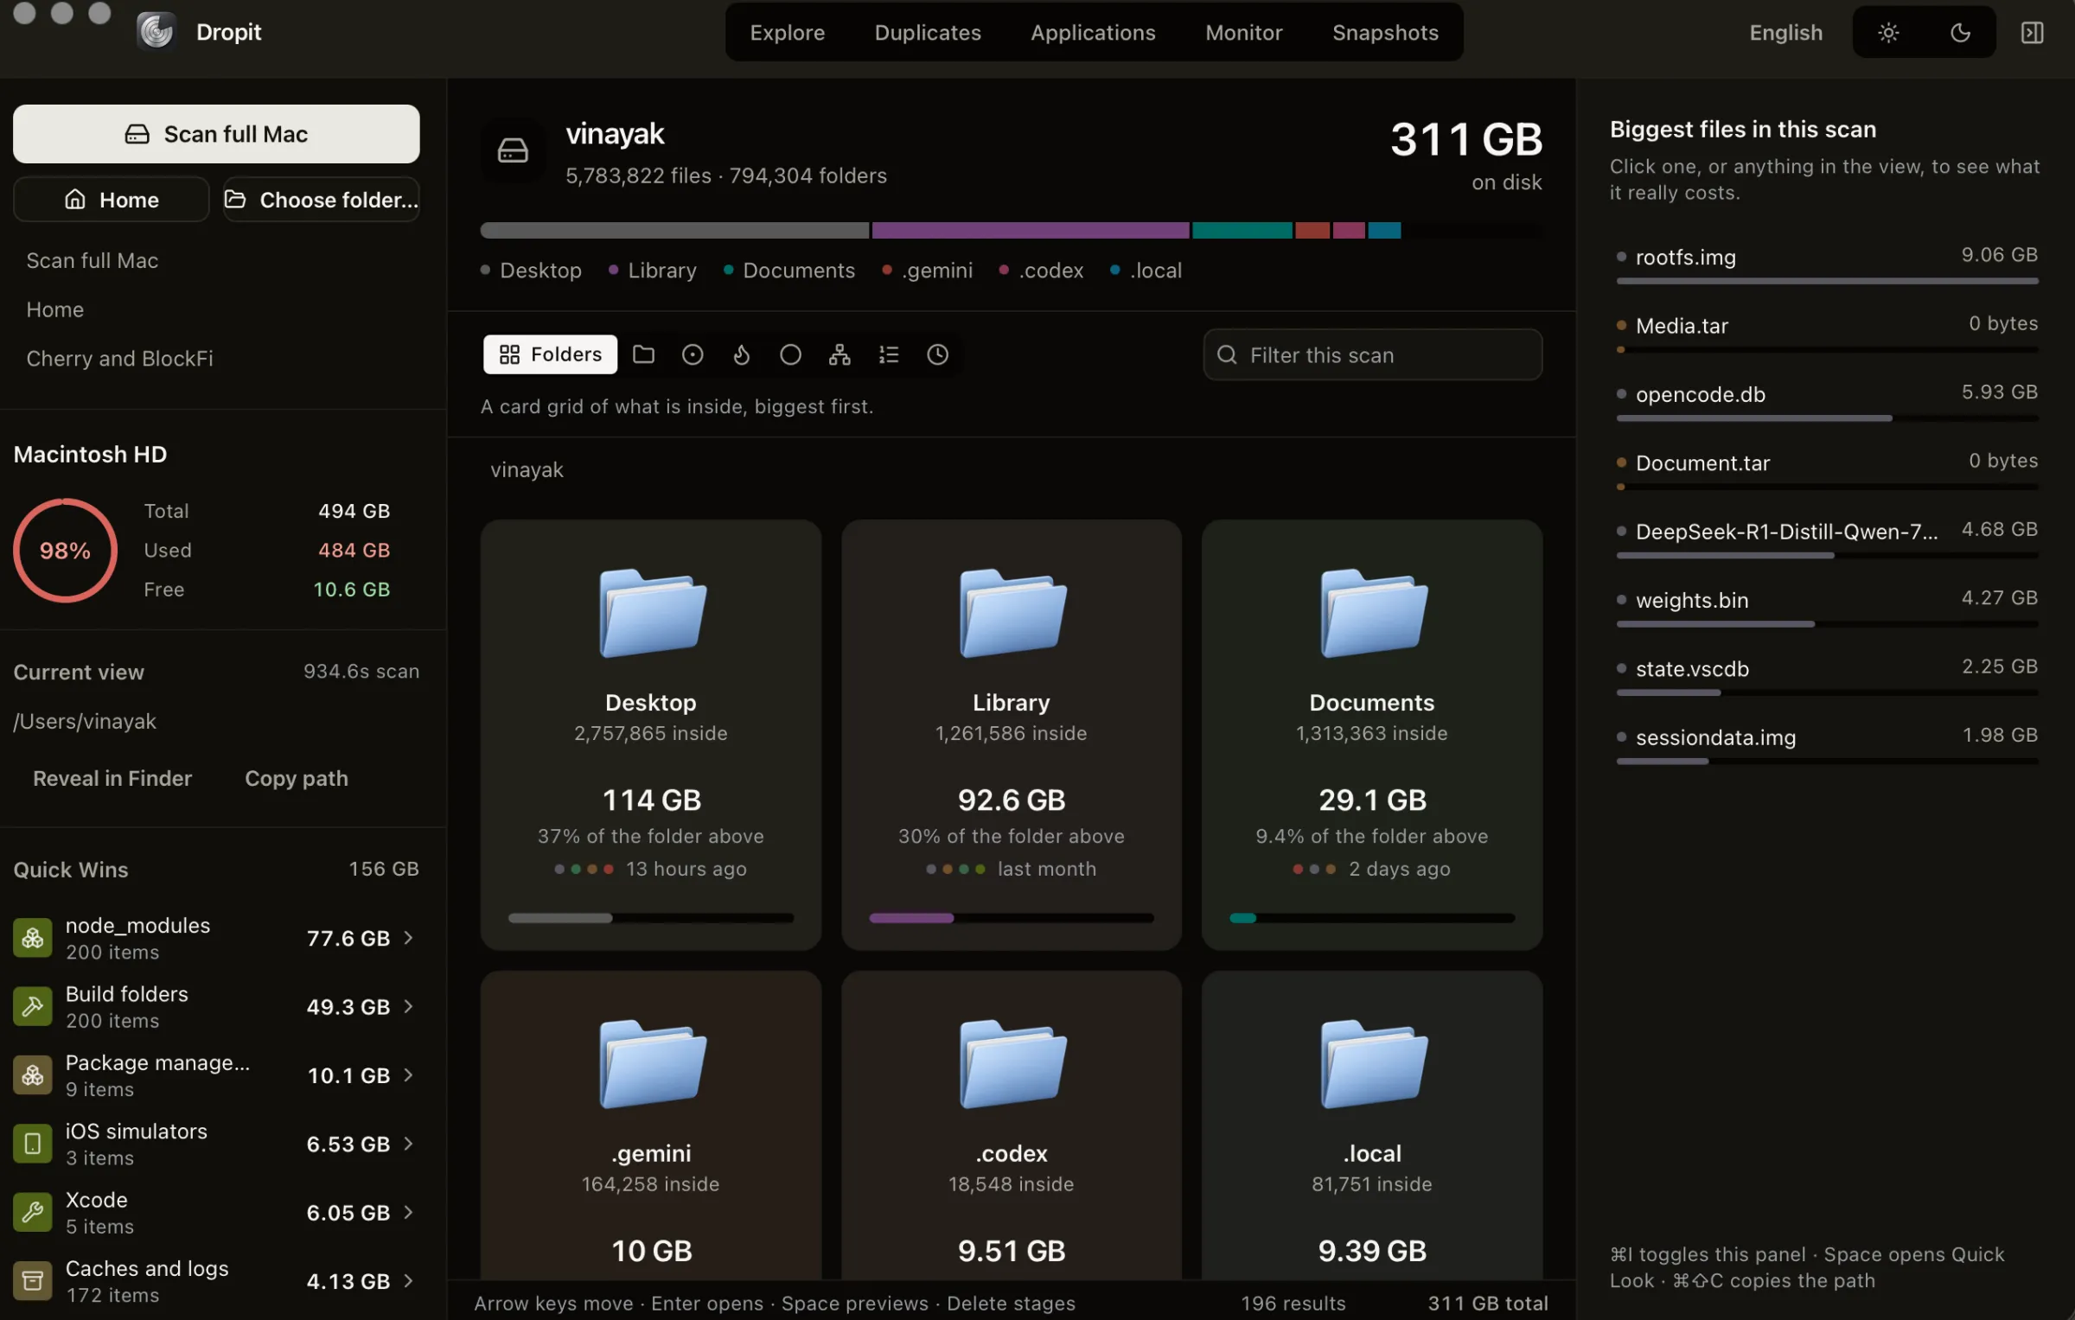Open the Explore tab
This screenshot has height=1320, width=2075.
click(787, 33)
